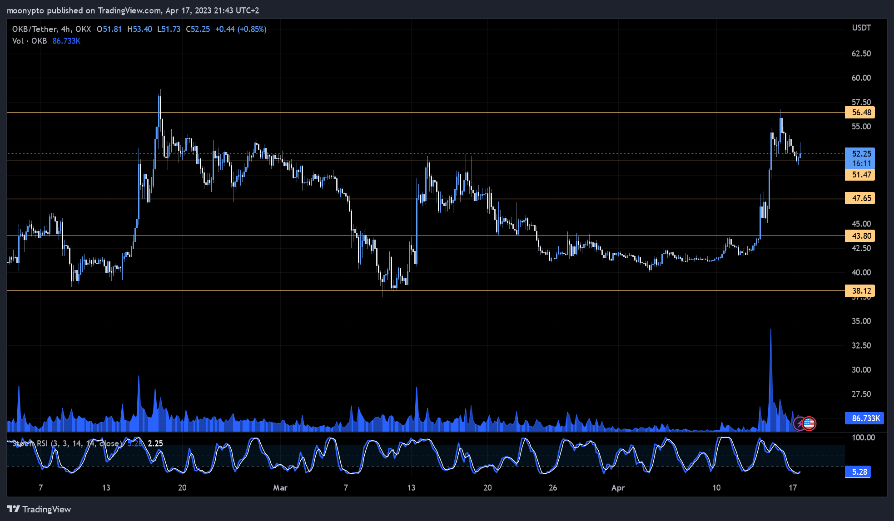Click the open value O51.81 in header
The image size is (894, 521).
click(109, 29)
